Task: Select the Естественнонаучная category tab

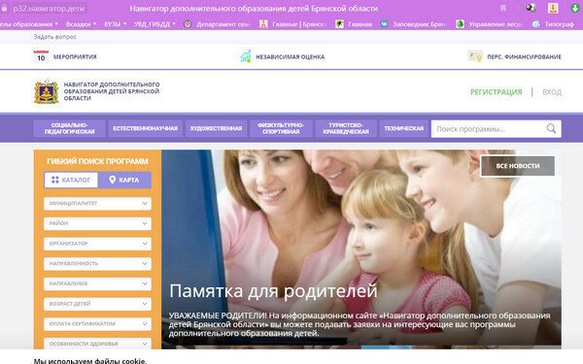Action: (x=146, y=128)
